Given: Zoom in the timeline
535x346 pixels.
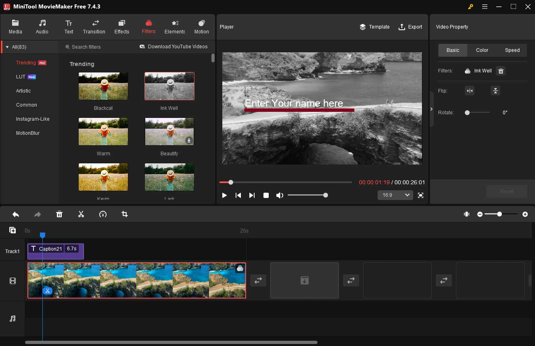Looking at the screenshot, I should pyautogui.click(x=525, y=214).
